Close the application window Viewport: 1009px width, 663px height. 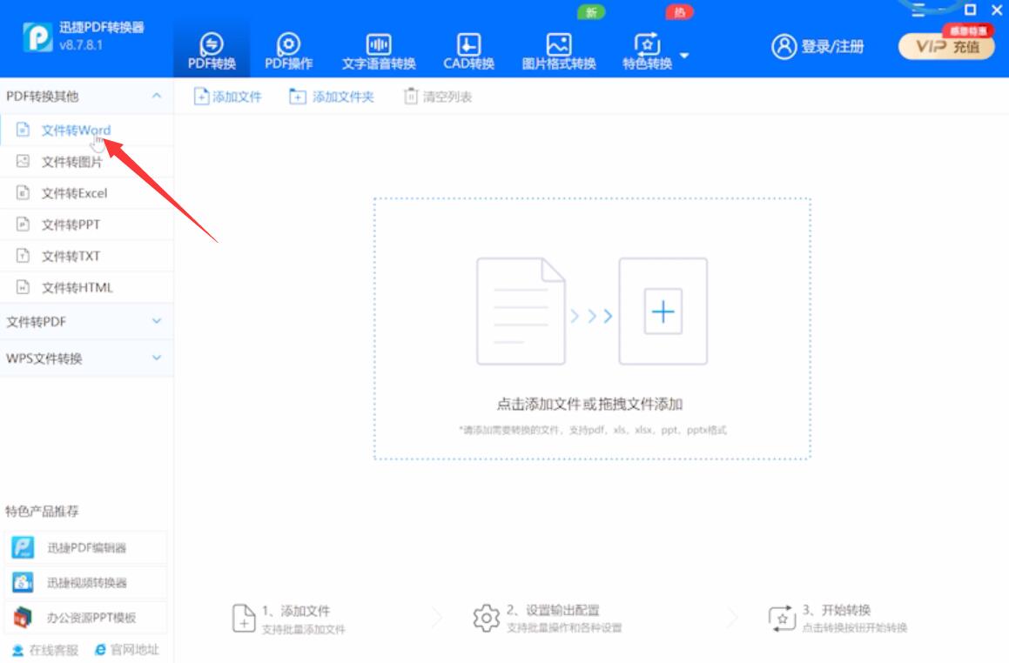(997, 10)
